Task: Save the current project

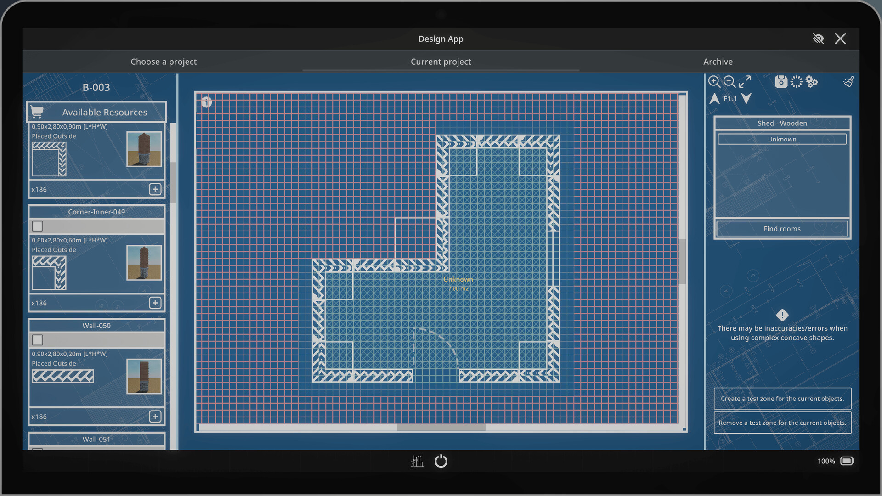Action: (781, 82)
